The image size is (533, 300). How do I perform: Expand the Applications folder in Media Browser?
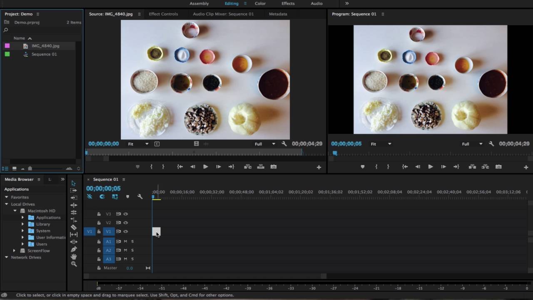tap(22, 217)
